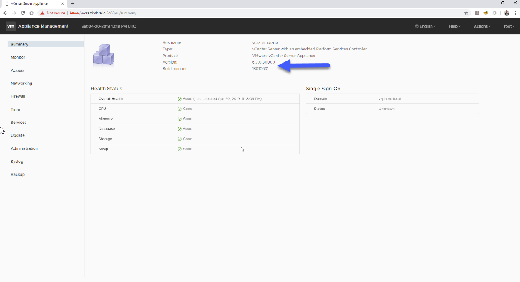Screen dimensions: 520x282
Task: Click the browser address bar URL
Action: coord(103,13)
